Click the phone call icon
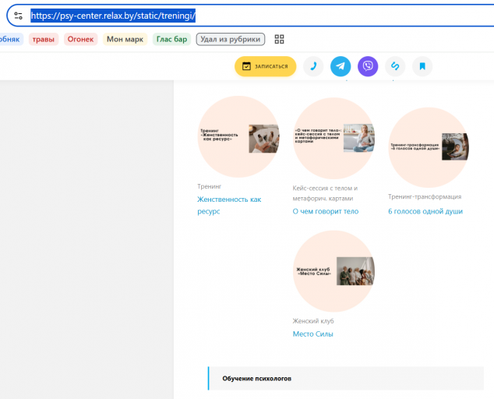Screen dimensions: 494x399 click(x=313, y=66)
